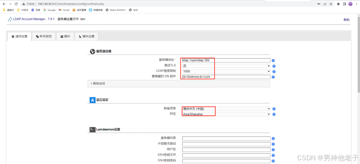Open the 缺省语言 language dropdown
Viewport: 360px width, 164px height.
[x=226, y=109]
